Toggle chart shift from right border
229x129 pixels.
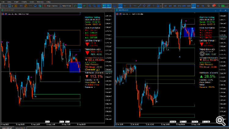pos(109,6)
